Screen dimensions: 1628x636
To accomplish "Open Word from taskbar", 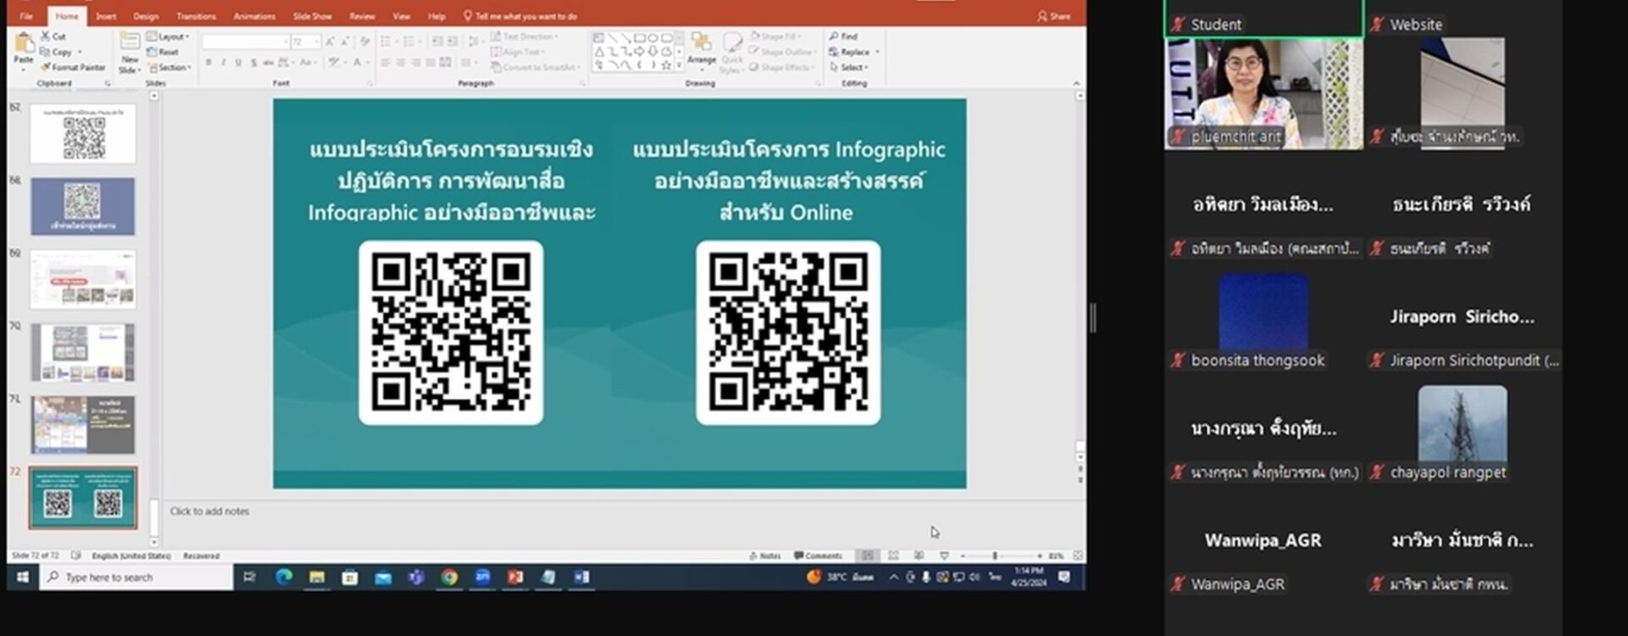I will click(x=582, y=577).
